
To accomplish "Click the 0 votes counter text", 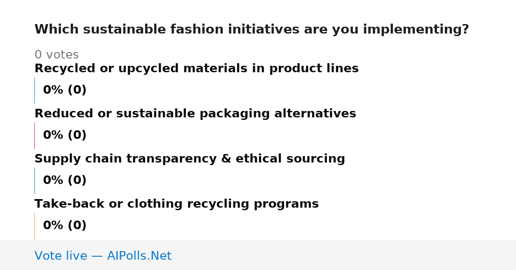I will pos(56,55).
